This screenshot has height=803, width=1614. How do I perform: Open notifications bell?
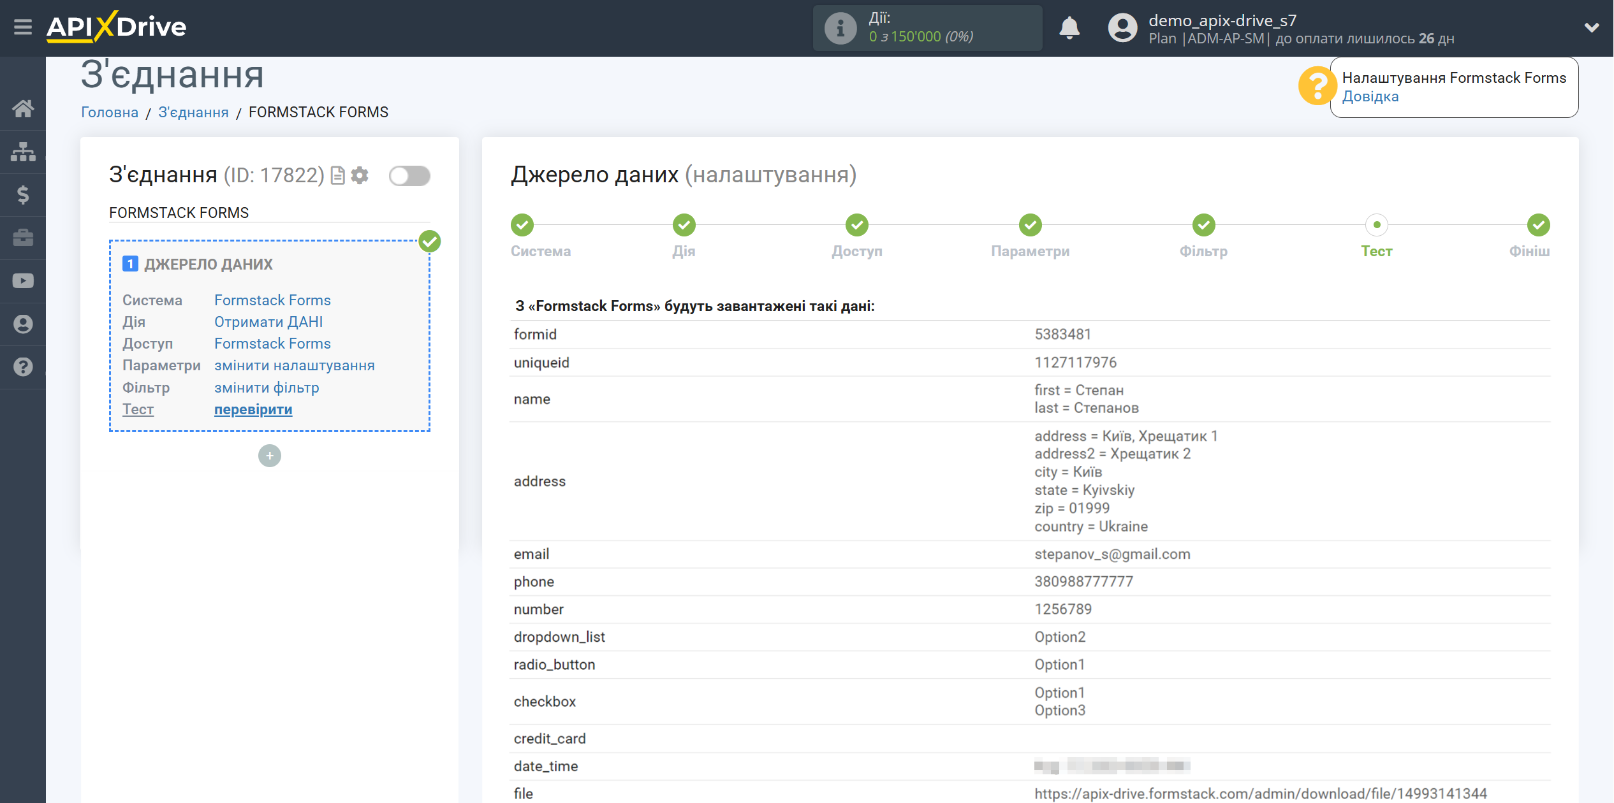pos(1069,28)
